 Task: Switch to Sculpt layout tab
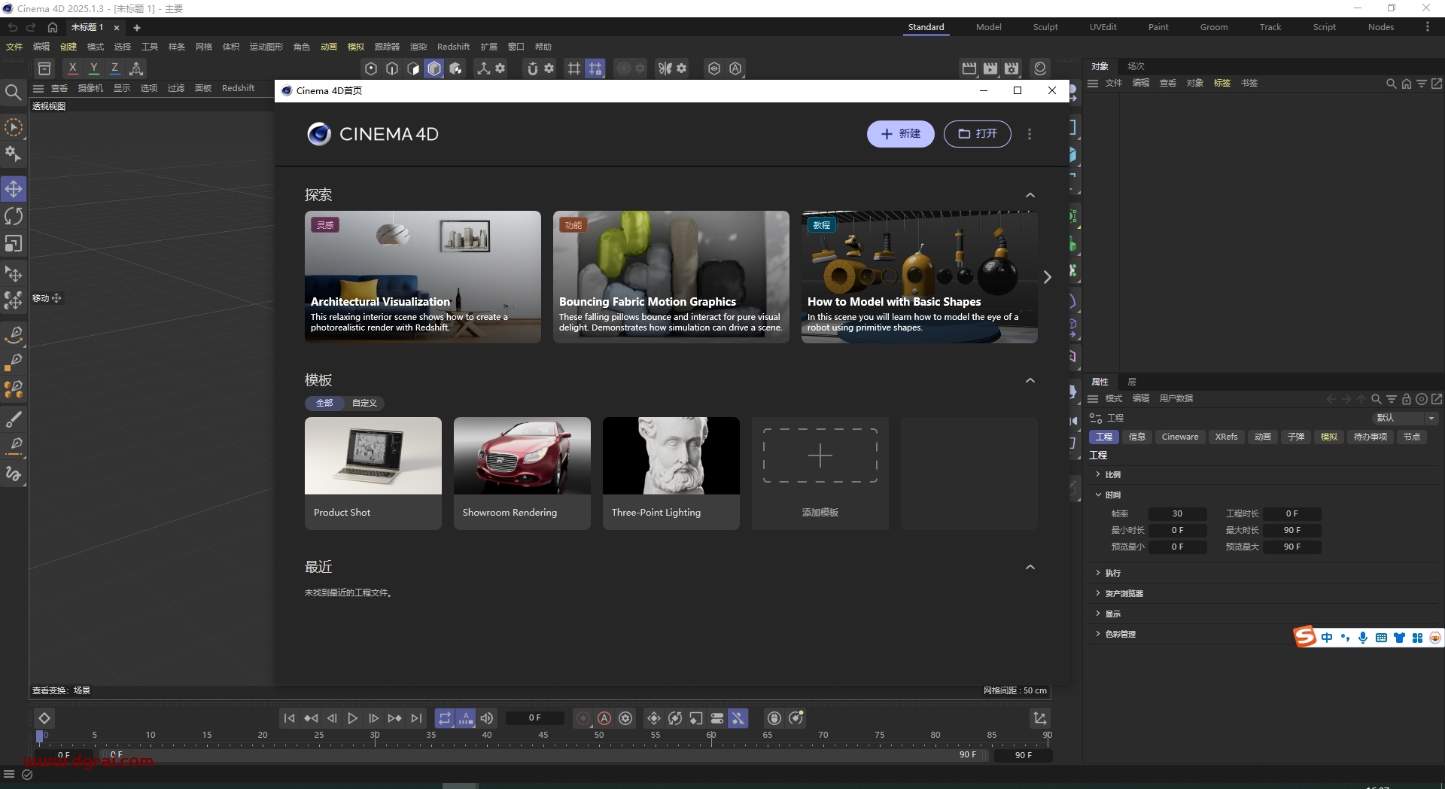(1045, 27)
